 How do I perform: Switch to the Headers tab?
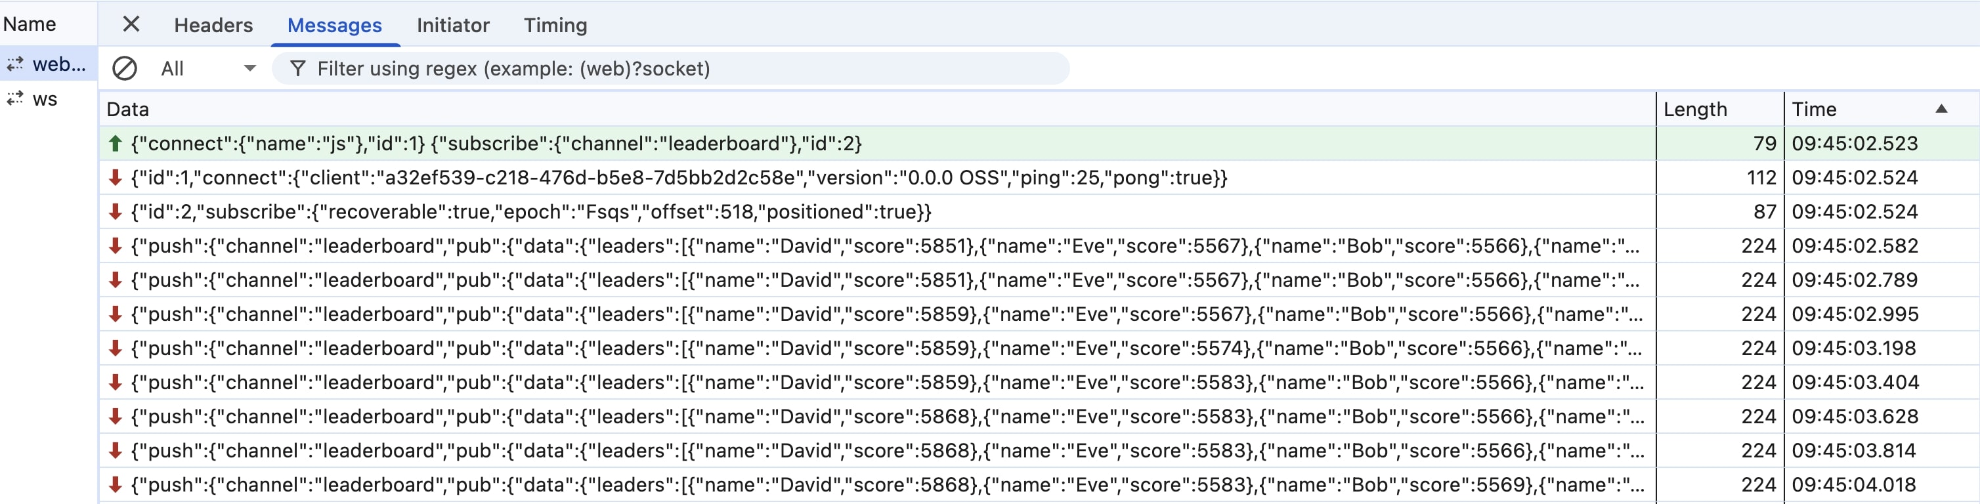click(213, 26)
